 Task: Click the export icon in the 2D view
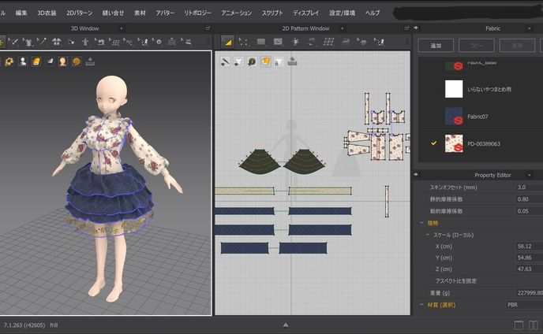(292, 61)
